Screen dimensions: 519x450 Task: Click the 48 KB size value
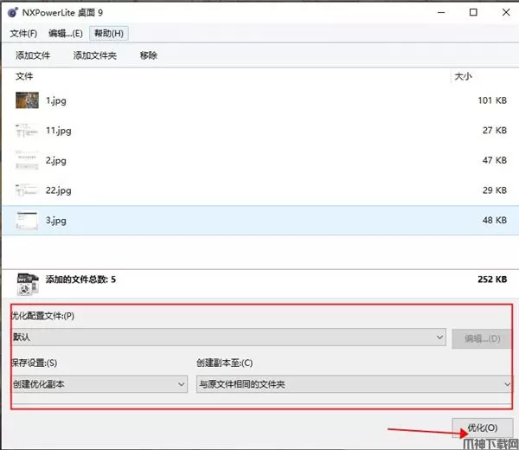pos(495,220)
